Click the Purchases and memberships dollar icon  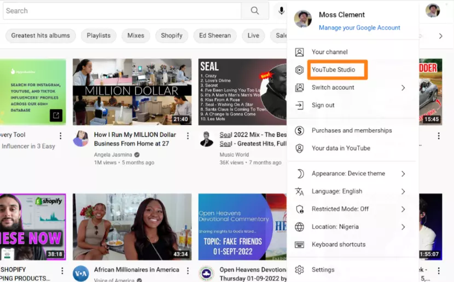tap(299, 131)
